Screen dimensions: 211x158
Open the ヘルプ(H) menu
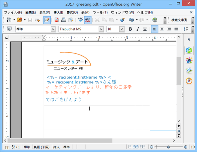point(145,12)
